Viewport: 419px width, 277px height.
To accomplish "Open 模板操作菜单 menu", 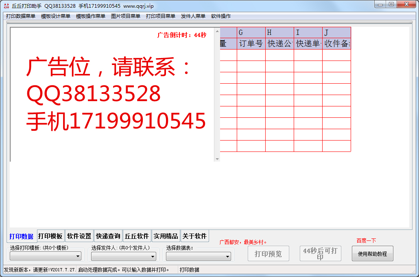I will (91, 16).
